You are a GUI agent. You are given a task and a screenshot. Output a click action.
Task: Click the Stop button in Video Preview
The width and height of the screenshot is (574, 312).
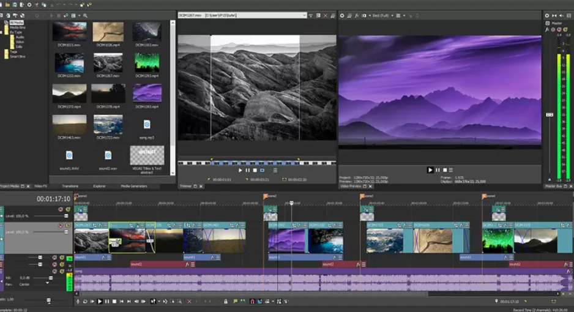pos(445,170)
